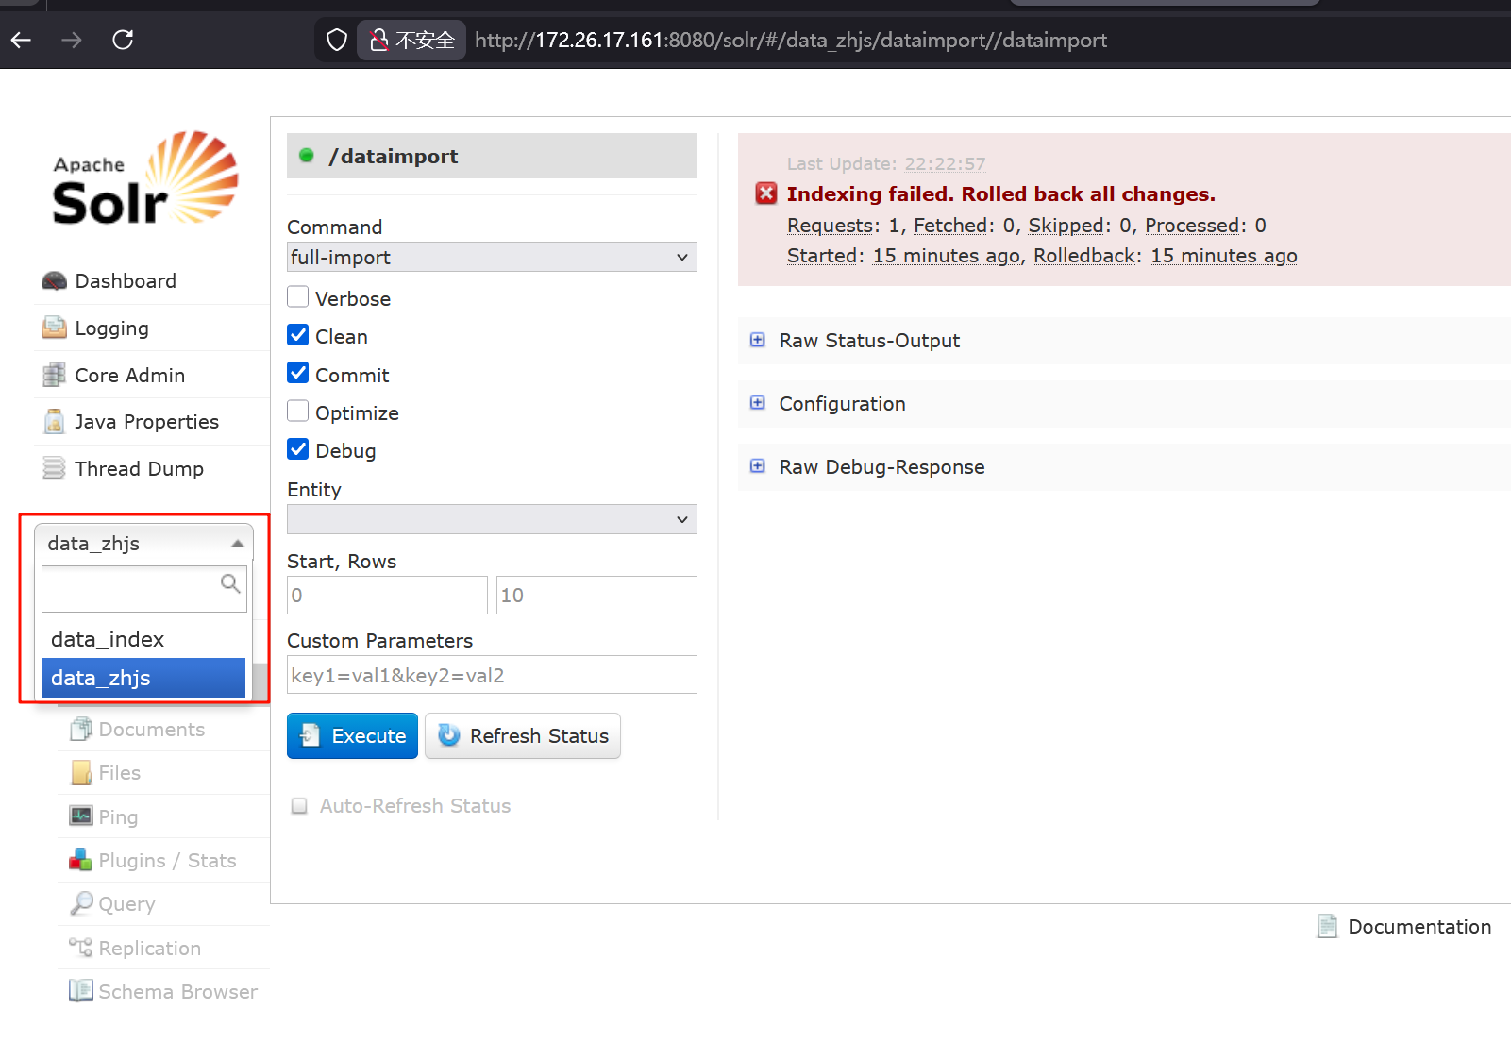Click the browser reload icon
This screenshot has width=1511, height=1043.
tap(123, 40)
